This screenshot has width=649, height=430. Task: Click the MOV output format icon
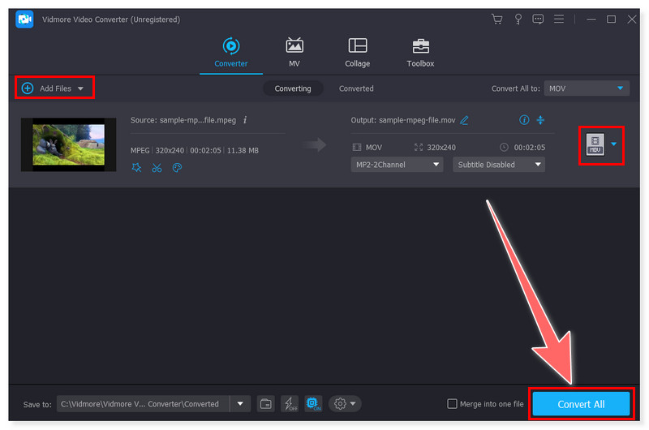tap(595, 144)
